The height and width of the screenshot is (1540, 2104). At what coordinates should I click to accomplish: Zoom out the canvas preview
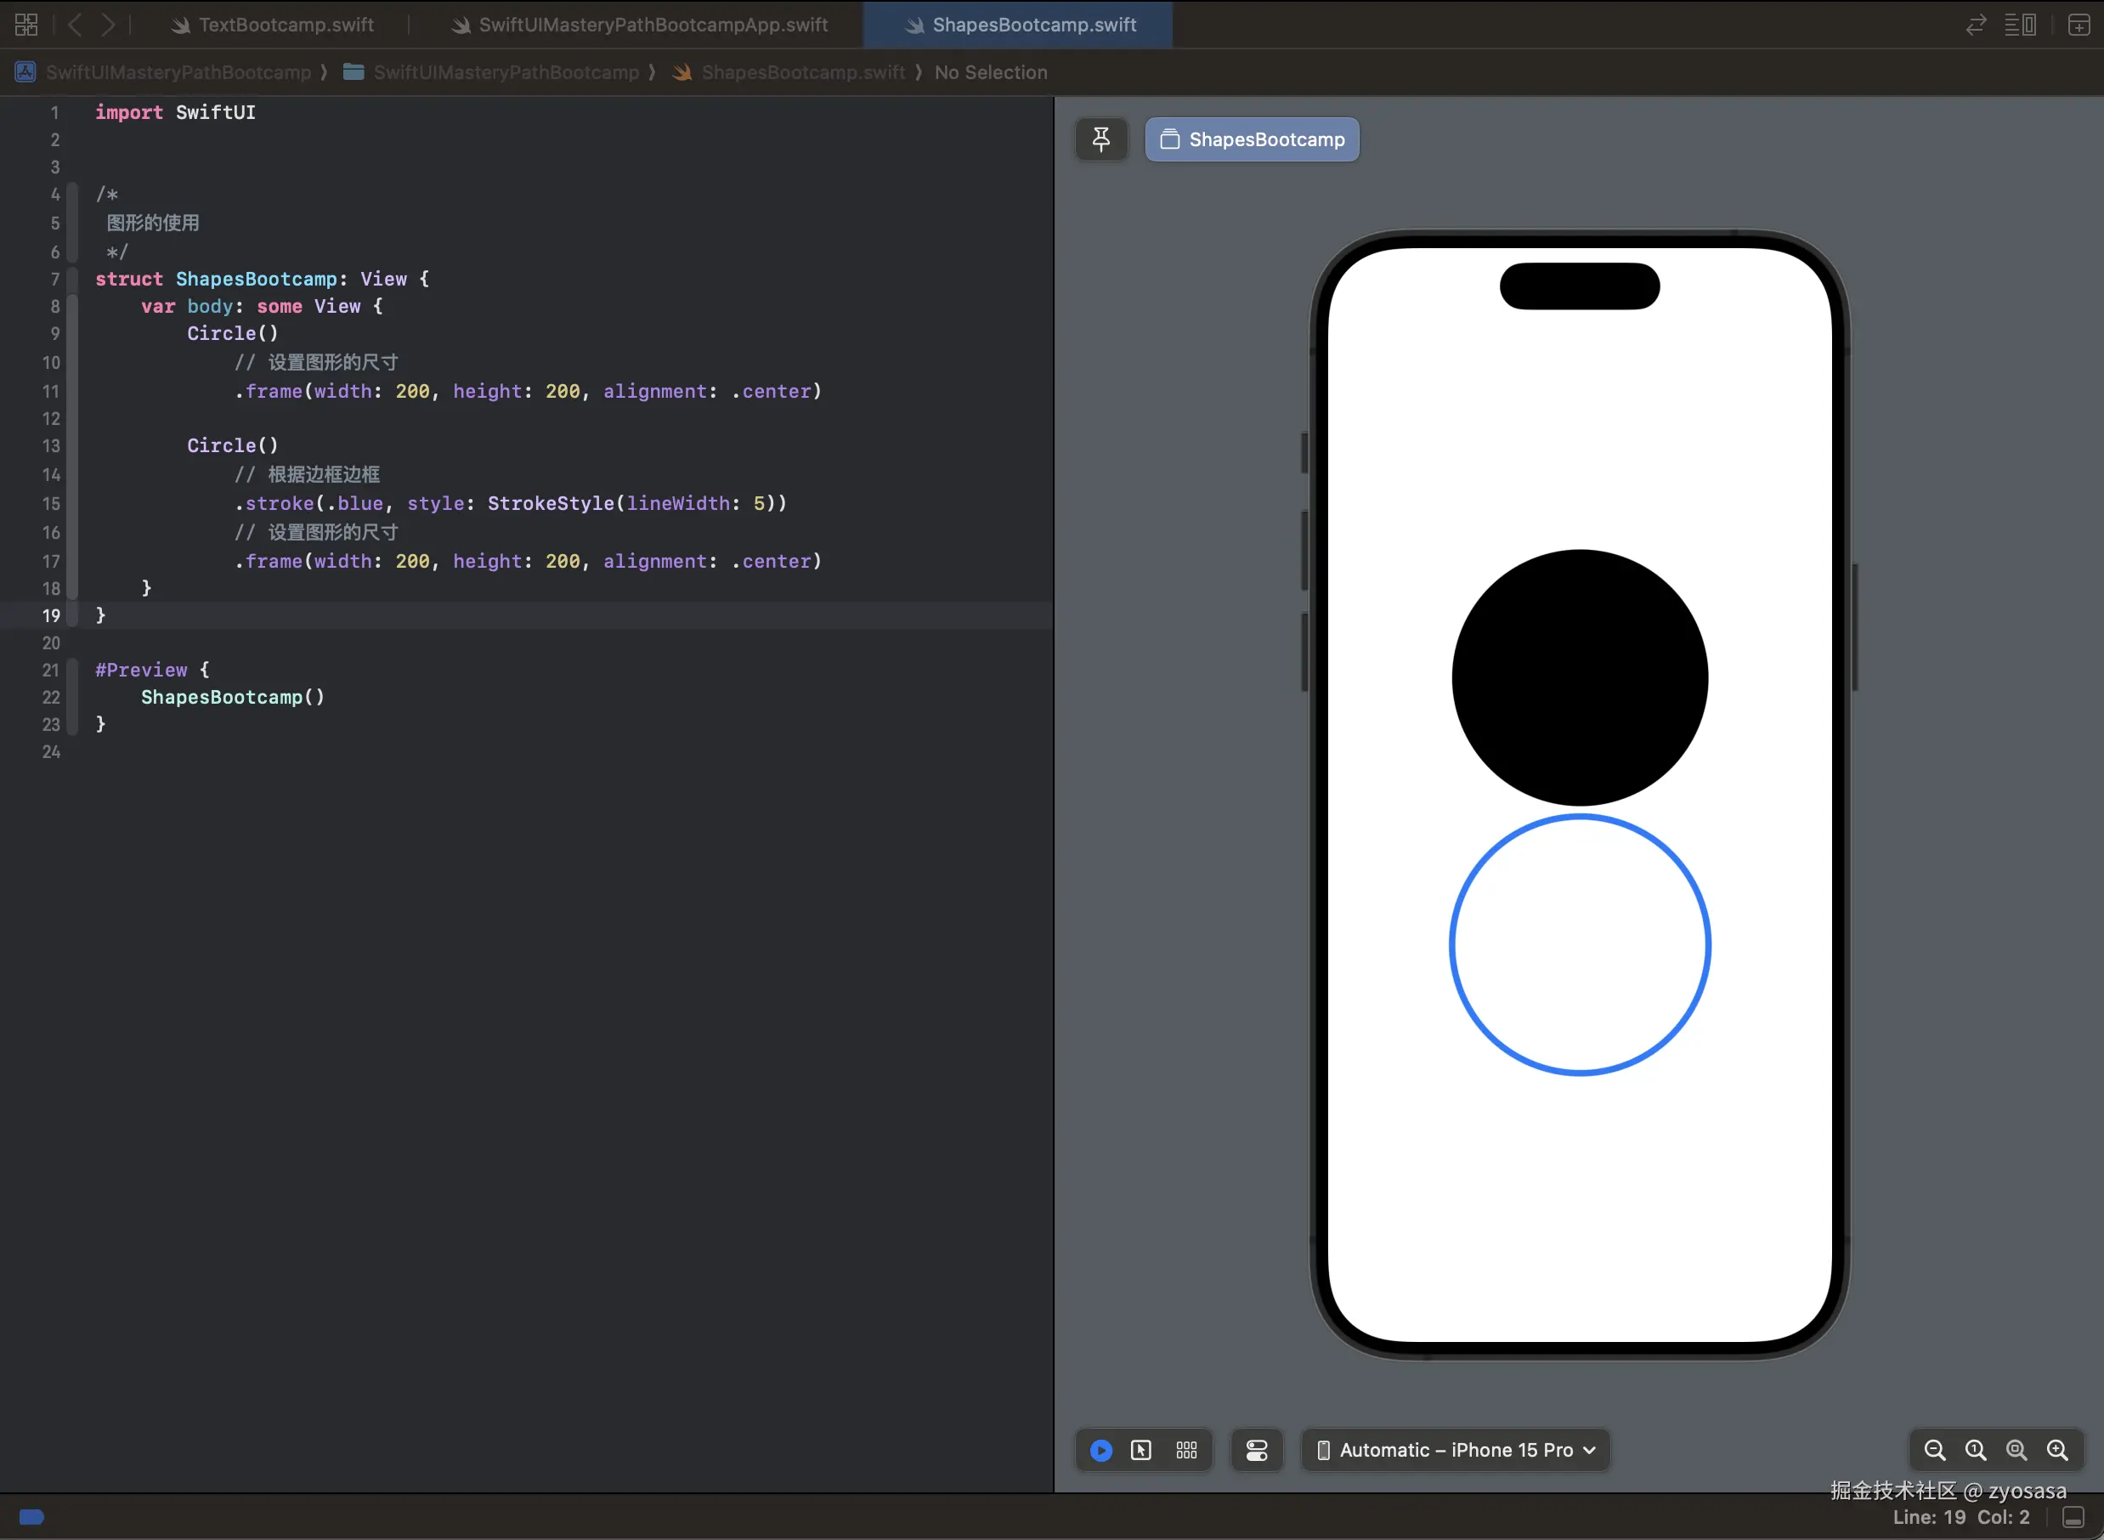click(1934, 1451)
